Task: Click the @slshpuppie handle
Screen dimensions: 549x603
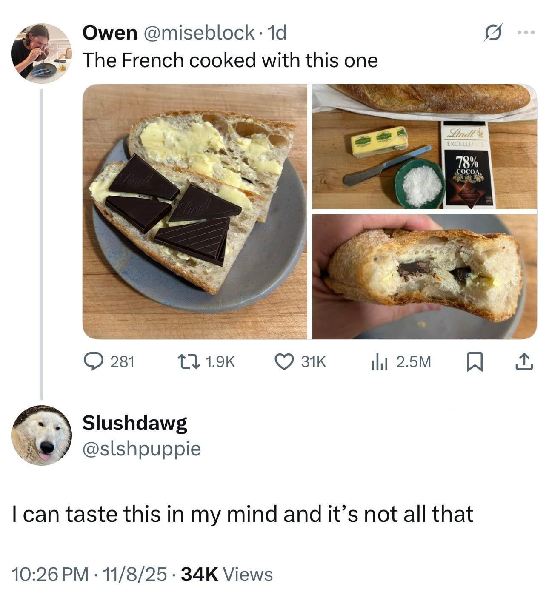Action: point(141,448)
